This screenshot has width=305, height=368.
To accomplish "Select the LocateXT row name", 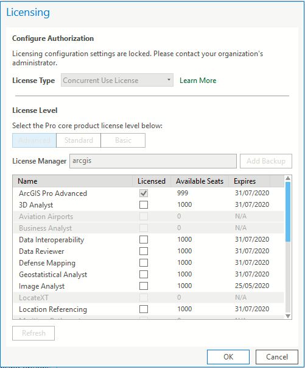I will pyautogui.click(x=33, y=298).
